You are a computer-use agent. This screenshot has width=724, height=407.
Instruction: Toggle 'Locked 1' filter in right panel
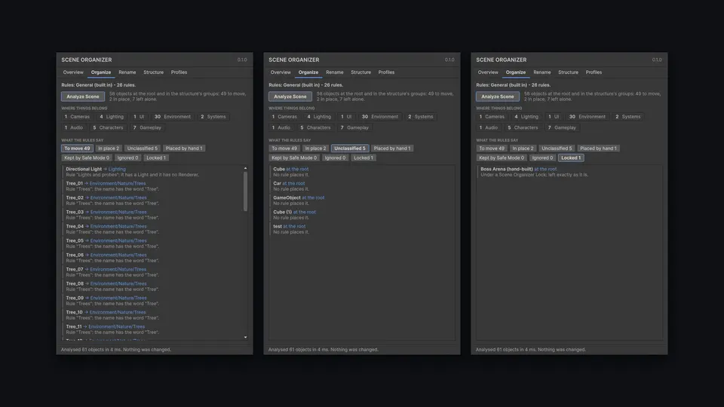(x=571, y=158)
